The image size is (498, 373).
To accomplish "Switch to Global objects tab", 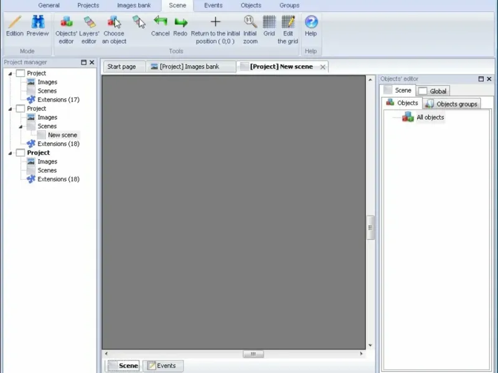I will pyautogui.click(x=433, y=91).
